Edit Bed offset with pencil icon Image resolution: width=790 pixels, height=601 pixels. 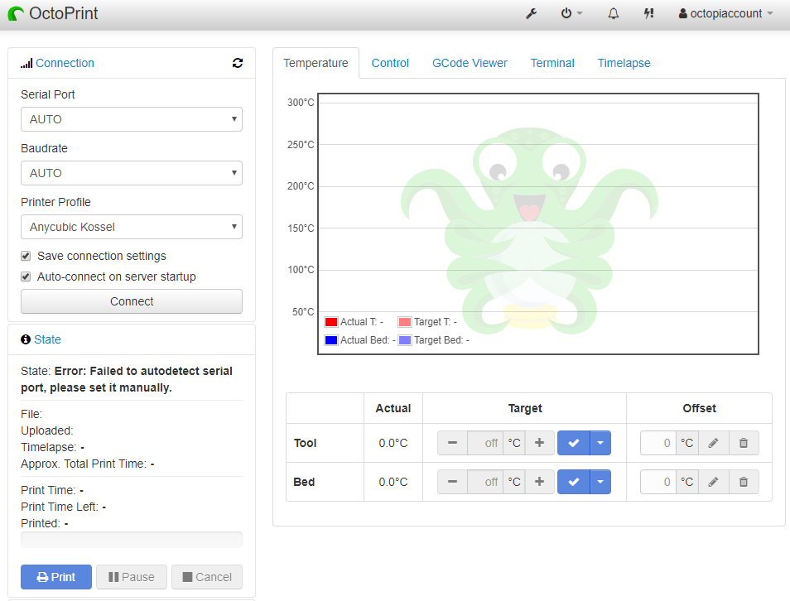(x=713, y=482)
